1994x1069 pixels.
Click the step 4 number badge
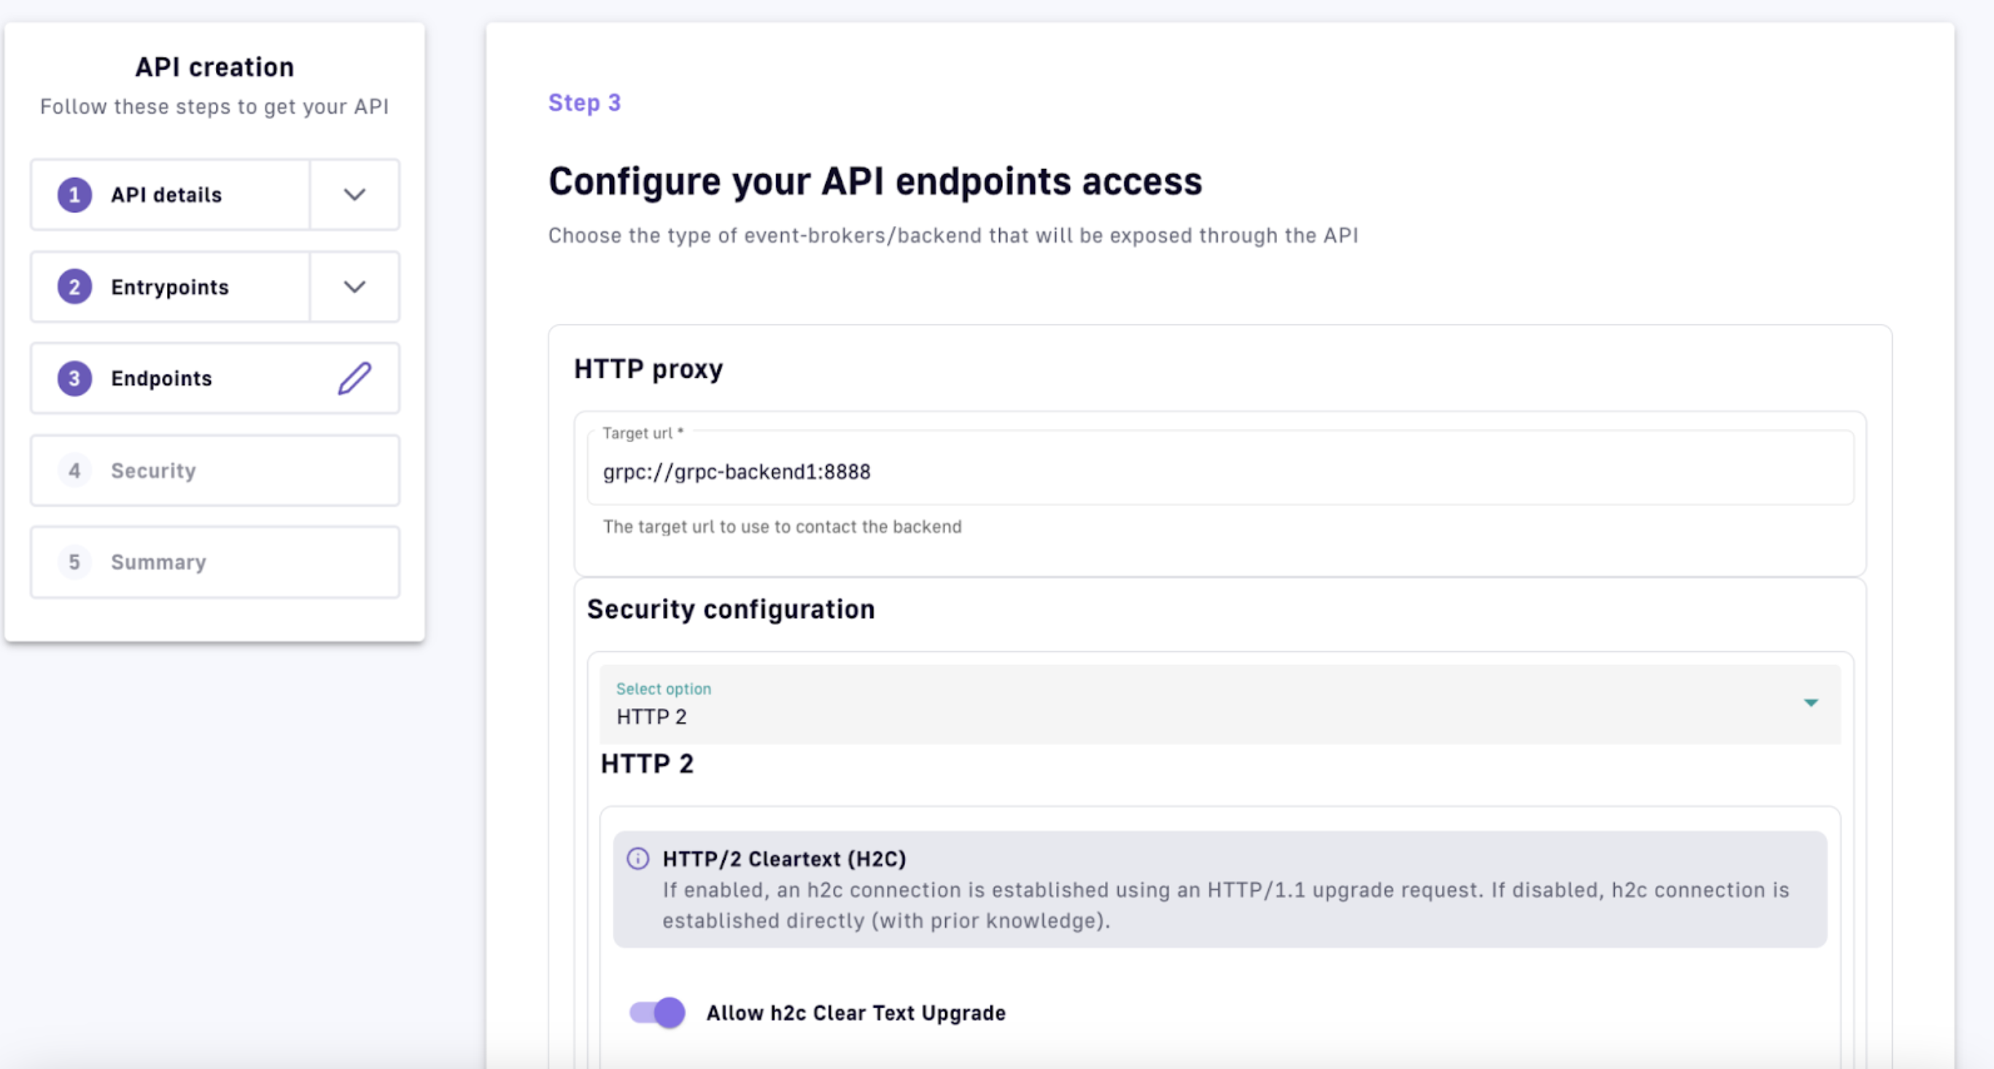[x=74, y=470]
